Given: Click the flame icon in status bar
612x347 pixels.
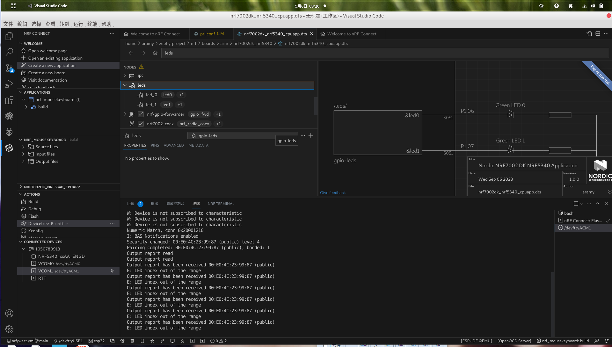Looking at the screenshot, I should click(x=183, y=341).
